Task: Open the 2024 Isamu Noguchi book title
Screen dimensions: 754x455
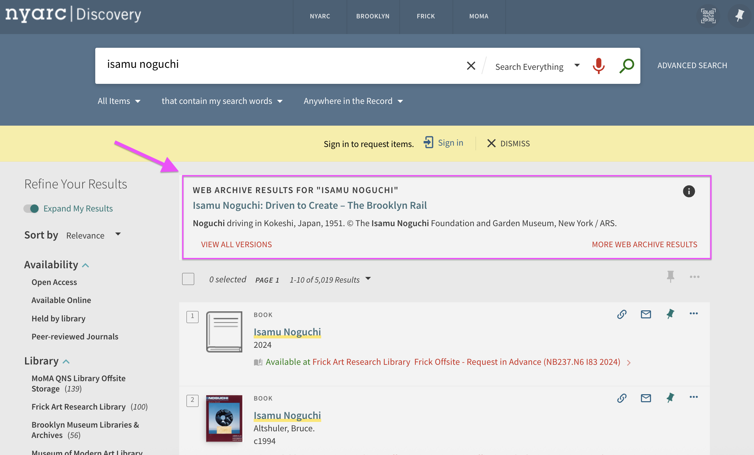Action: (287, 332)
